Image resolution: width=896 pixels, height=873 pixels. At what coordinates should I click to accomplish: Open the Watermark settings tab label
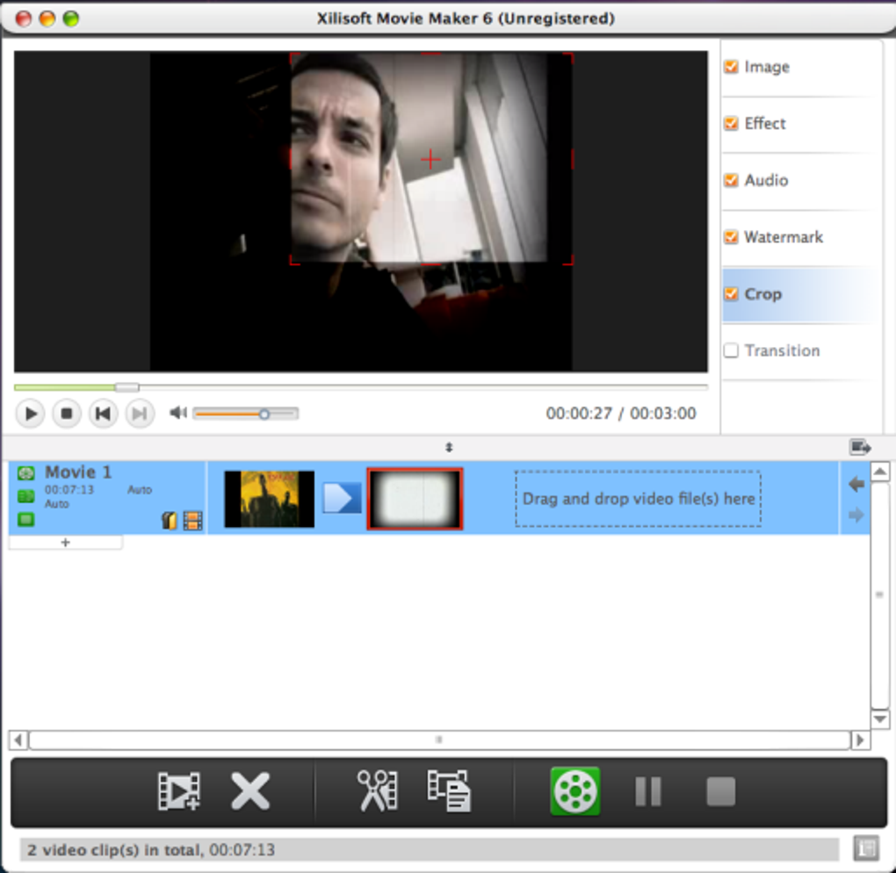point(784,236)
